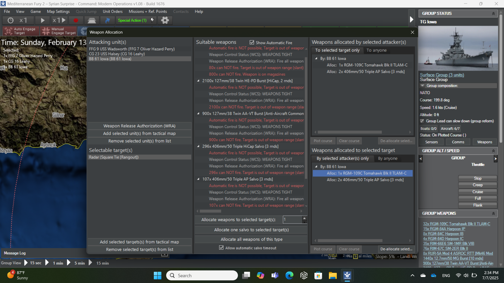Click the time compression clock icon

[11, 20]
